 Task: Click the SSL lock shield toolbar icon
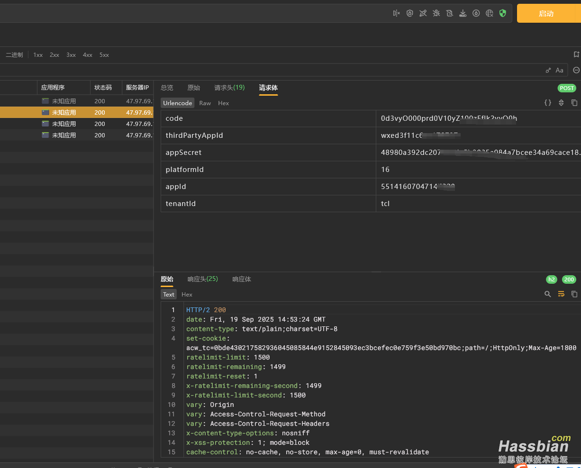click(x=410, y=13)
